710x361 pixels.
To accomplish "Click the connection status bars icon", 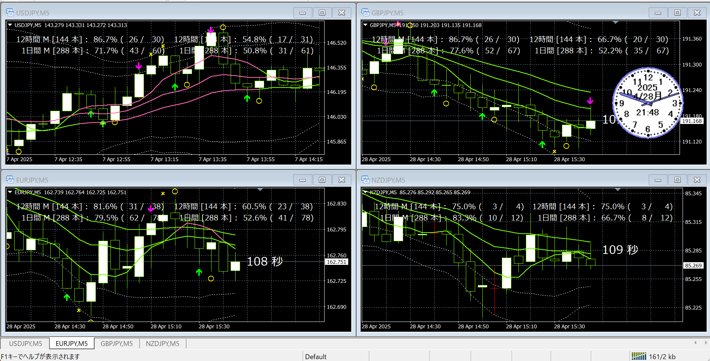I will [639, 356].
